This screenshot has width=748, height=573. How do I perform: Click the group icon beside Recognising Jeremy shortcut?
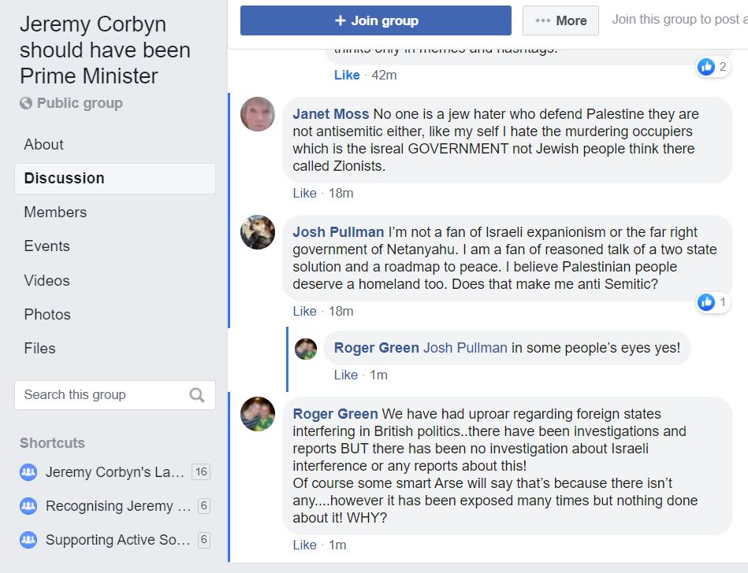click(x=28, y=506)
